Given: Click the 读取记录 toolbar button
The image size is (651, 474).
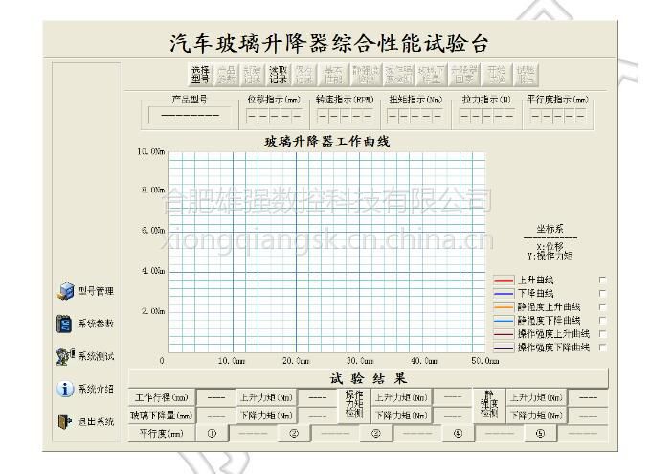Looking at the screenshot, I should point(278,75).
